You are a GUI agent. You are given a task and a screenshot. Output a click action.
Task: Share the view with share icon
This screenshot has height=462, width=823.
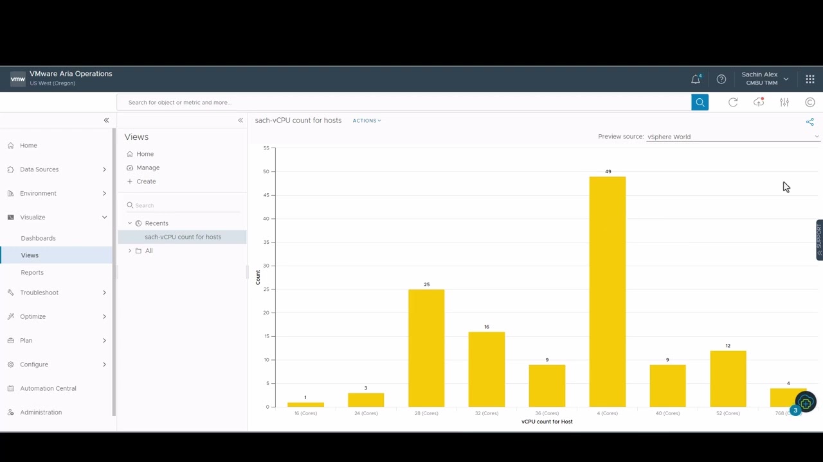810,122
